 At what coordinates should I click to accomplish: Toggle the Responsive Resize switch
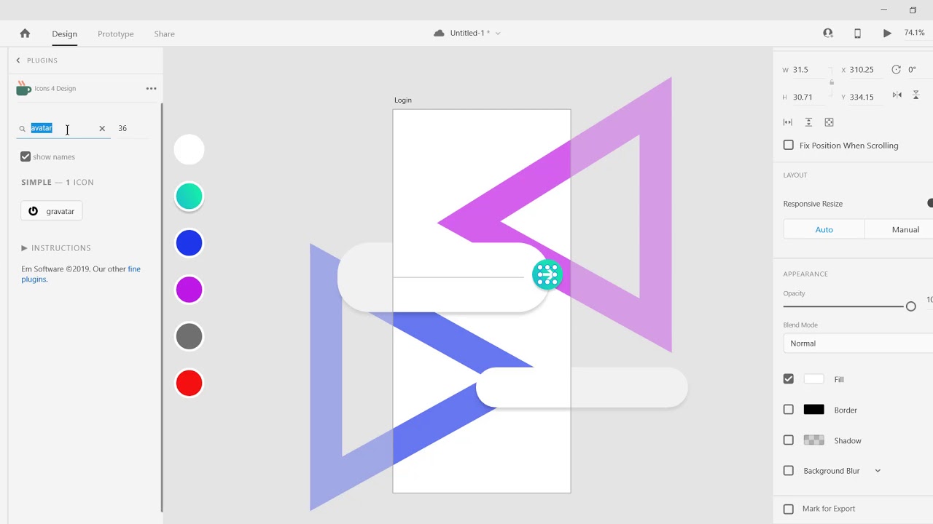point(930,203)
